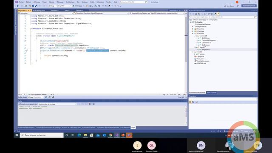
Task: Click the Windows Start button
Action: (17, 135)
